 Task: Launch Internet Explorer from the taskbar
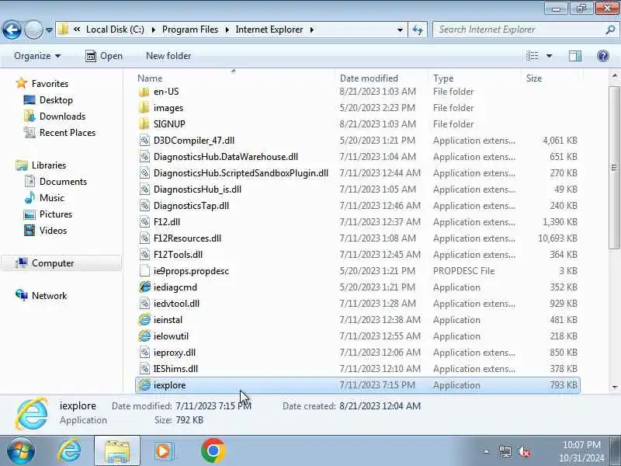pyautogui.click(x=68, y=451)
